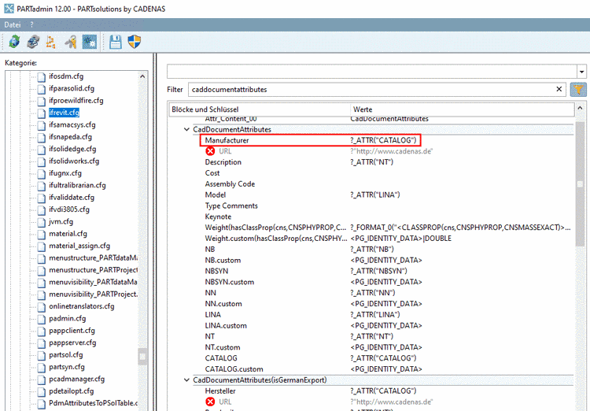The image size is (590, 411).
Task: Click the Blöcke und Schlüssel column header
Action: click(x=260, y=109)
